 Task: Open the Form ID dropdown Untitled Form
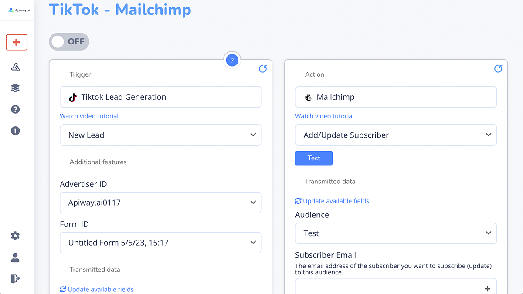tap(161, 243)
